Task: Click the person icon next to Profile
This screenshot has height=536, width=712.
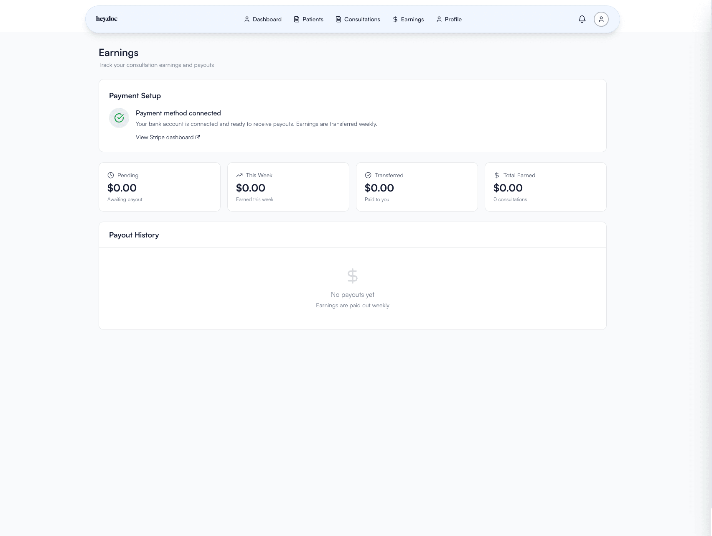Action: (x=438, y=19)
